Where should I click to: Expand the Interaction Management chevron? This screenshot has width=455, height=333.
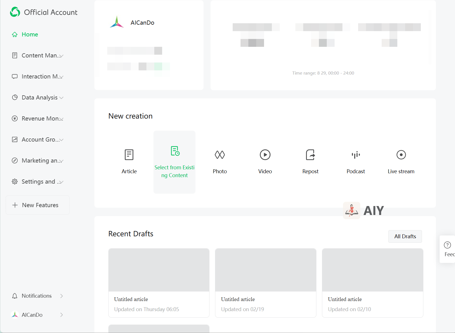(61, 77)
